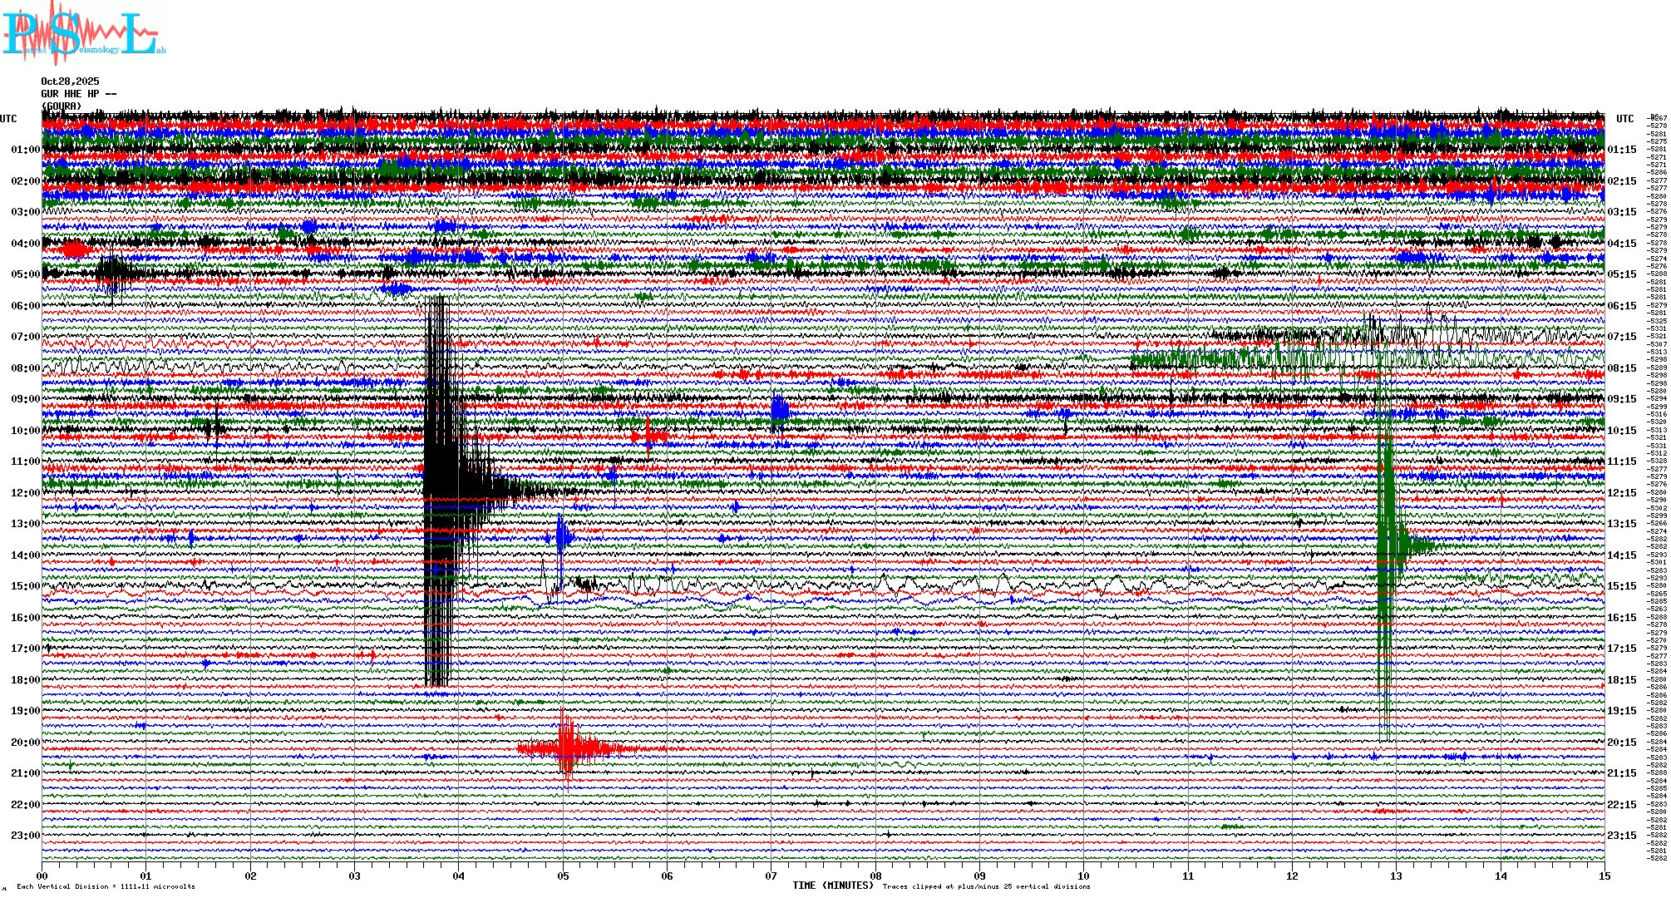Click minute tick 15 on bottom axis
Viewport: 1671px width, 898px height.
click(x=1604, y=876)
